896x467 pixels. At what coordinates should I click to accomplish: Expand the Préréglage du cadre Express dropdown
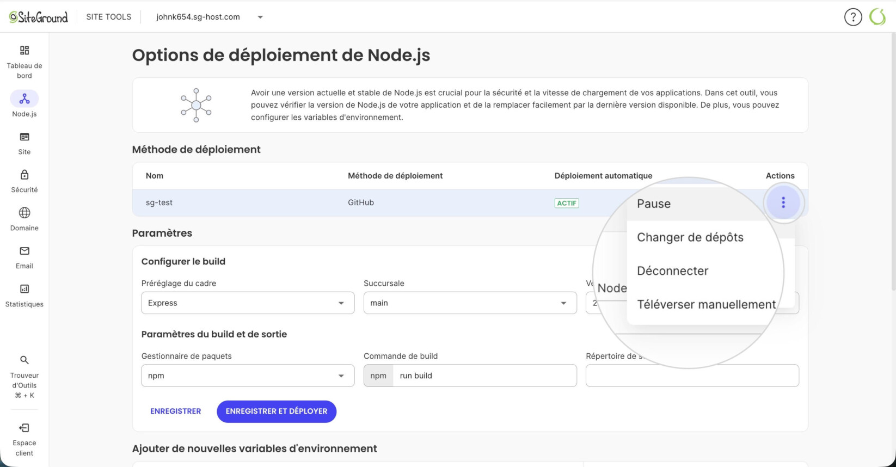(248, 303)
